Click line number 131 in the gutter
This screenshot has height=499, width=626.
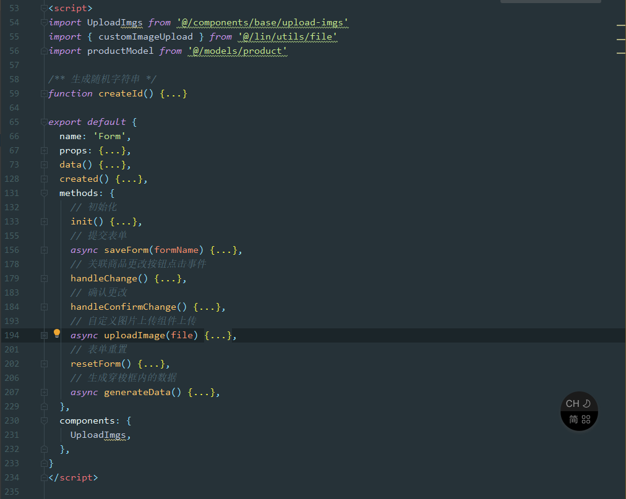12,193
